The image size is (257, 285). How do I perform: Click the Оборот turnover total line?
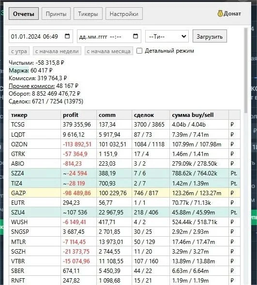tap(45, 94)
